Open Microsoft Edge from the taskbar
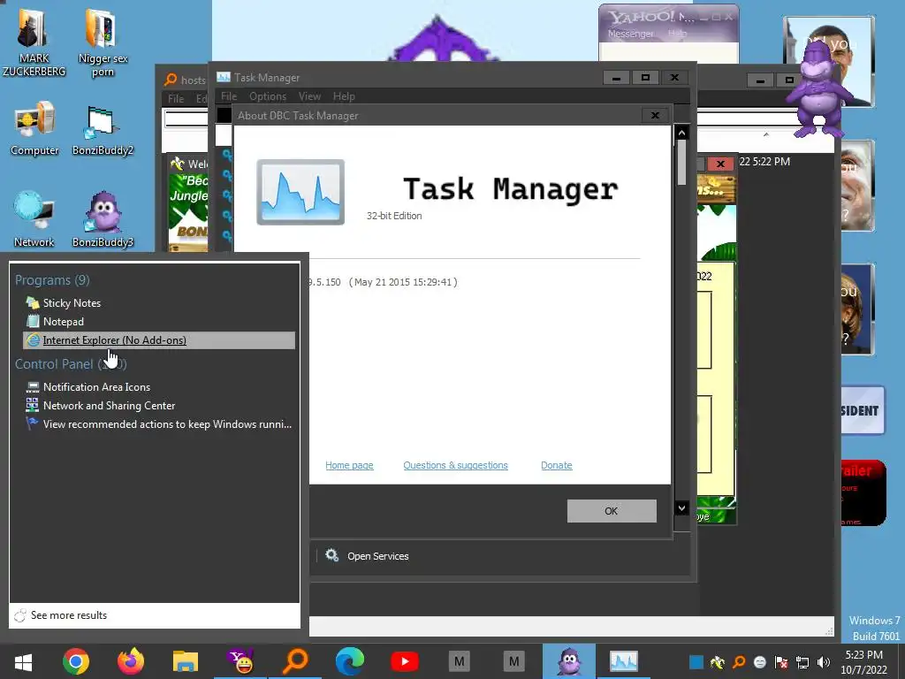 click(350, 661)
